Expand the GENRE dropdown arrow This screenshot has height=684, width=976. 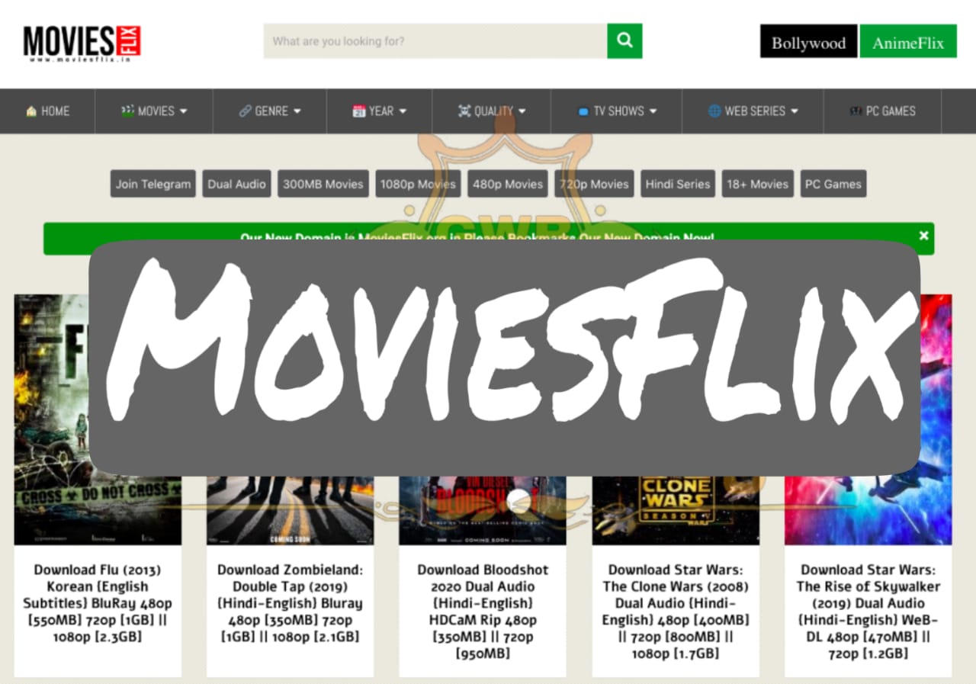[x=297, y=111]
